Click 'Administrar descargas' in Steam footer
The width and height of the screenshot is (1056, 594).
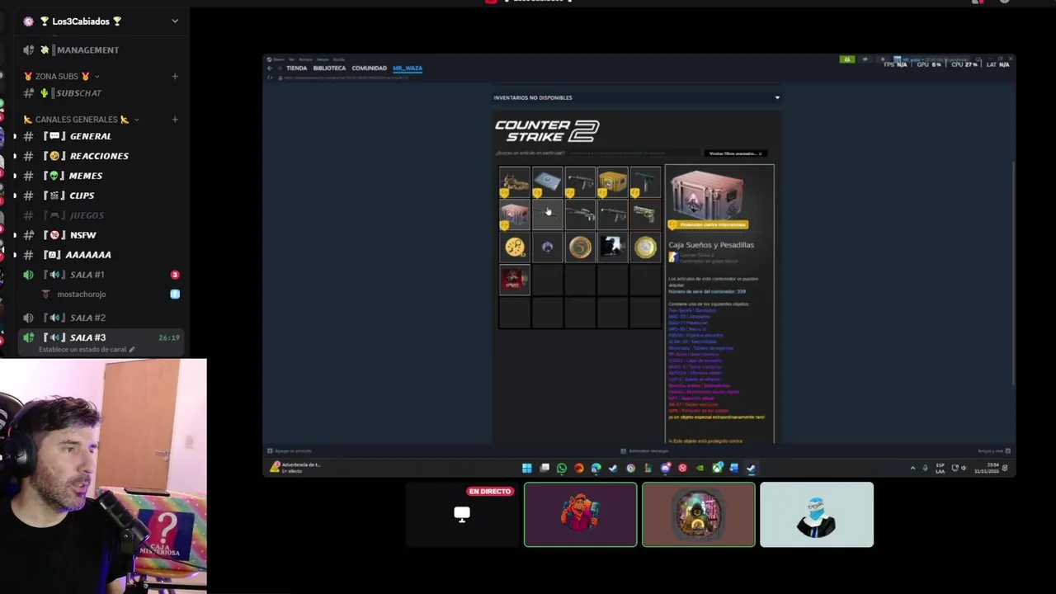(x=644, y=451)
